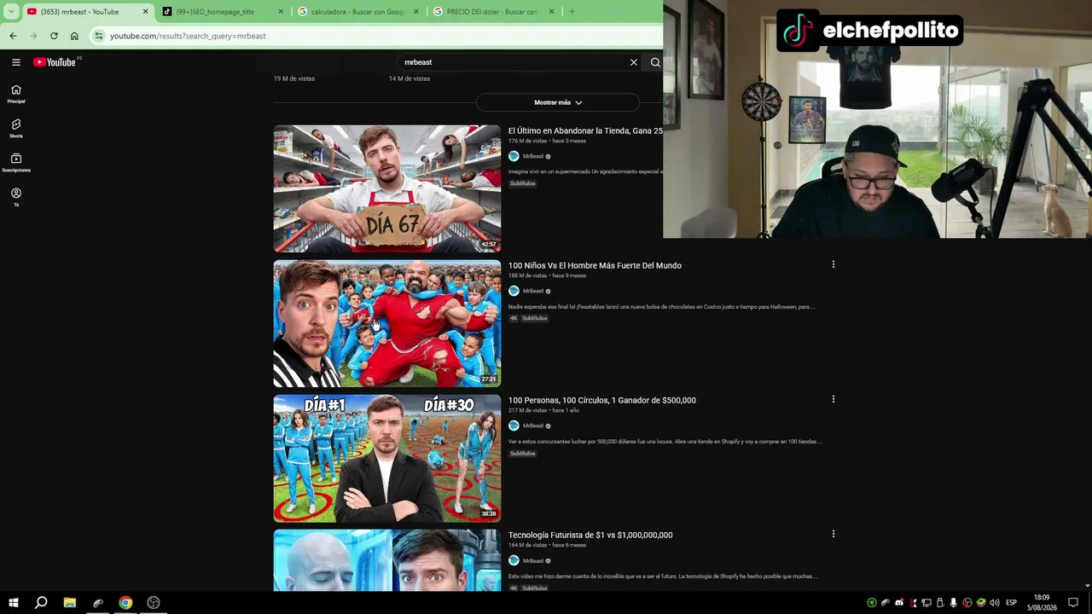
Task: Open the Tecnología Futurista video thumbnail
Action: [x=387, y=560]
